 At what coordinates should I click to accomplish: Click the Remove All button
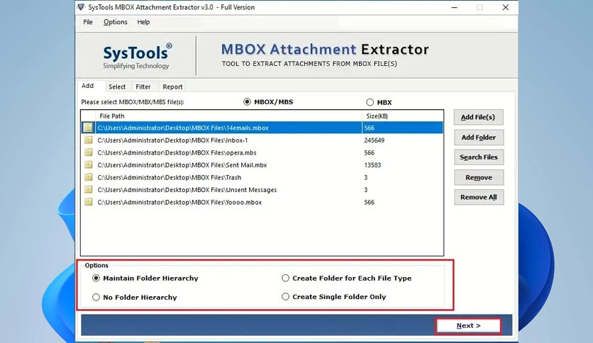pos(478,197)
